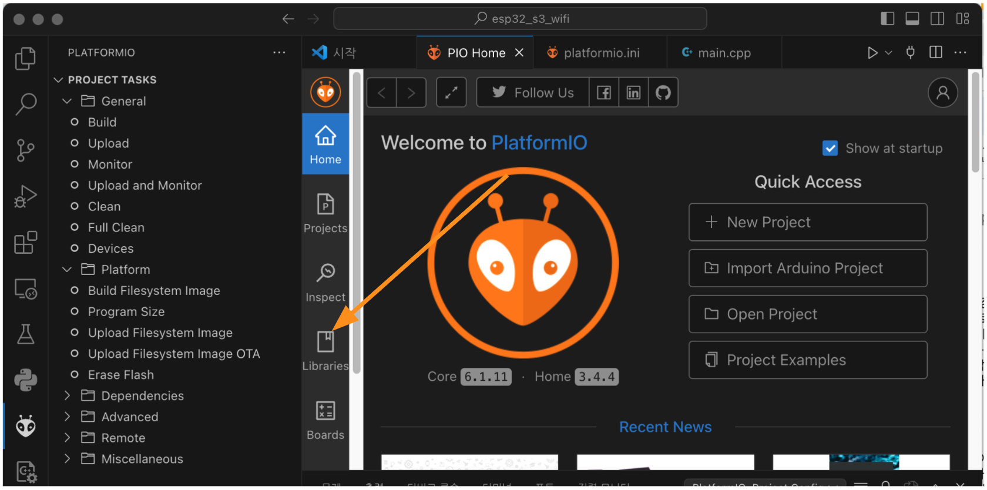
Task: Open editor more actions ellipsis menu
Action: pos(961,53)
